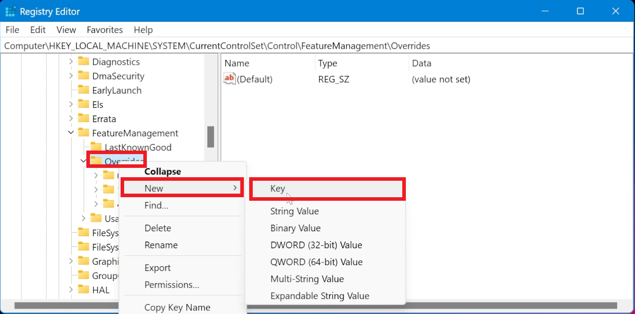Click the EarlyLaunch folder icon
This screenshot has width=635, height=314.
point(84,90)
